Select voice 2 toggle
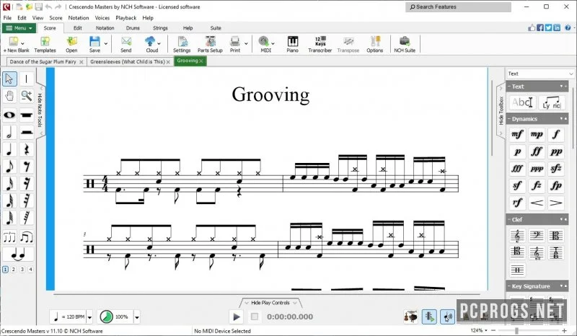Image resolution: width=577 pixels, height=336 pixels. pos(14,270)
